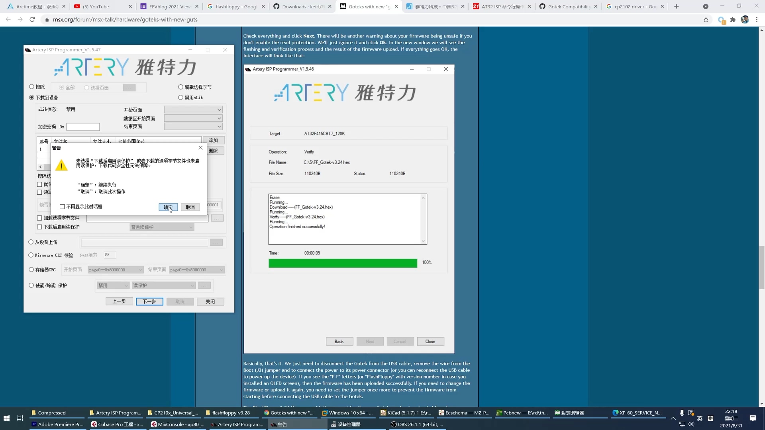Show hidden tray icons chevron
The height and width of the screenshot is (430, 765).
coord(673,418)
